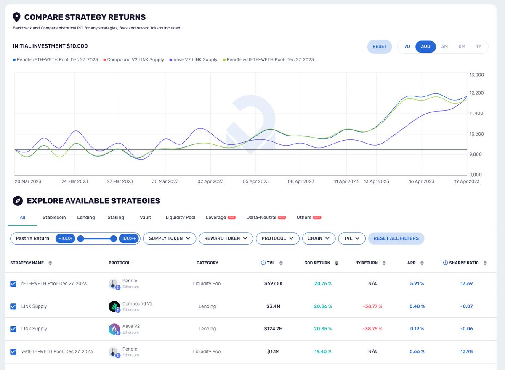This screenshot has width=505, height=370.
Task: Click the Compound V2 logo icon
Action: pos(114,307)
